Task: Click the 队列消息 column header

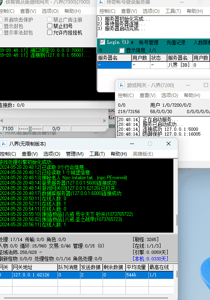Action: pos(69,267)
